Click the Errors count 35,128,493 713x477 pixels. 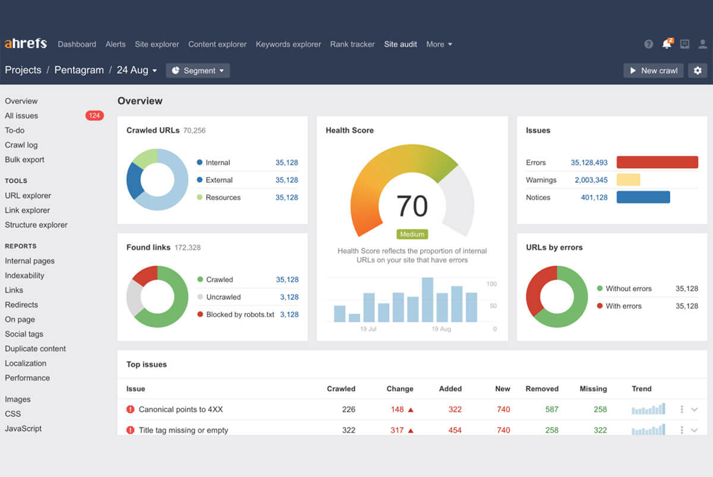click(x=589, y=163)
